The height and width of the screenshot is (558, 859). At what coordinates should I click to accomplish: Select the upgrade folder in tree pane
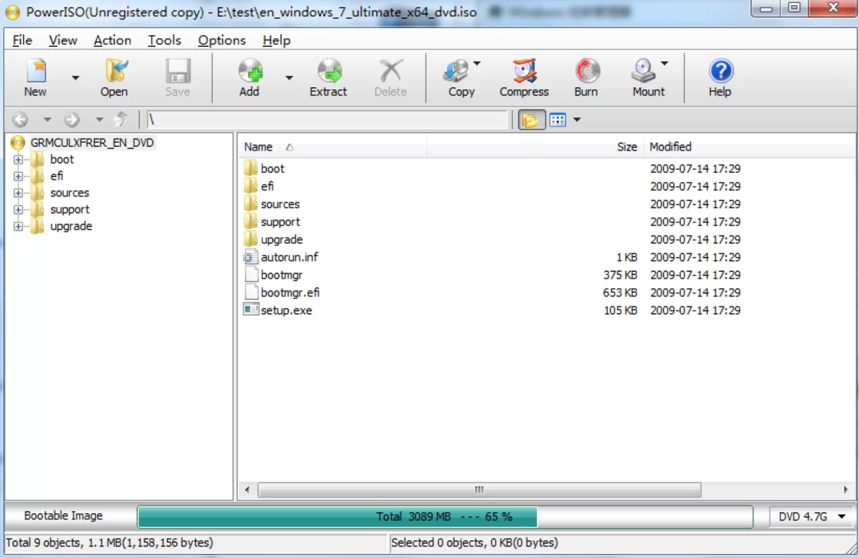(x=71, y=227)
